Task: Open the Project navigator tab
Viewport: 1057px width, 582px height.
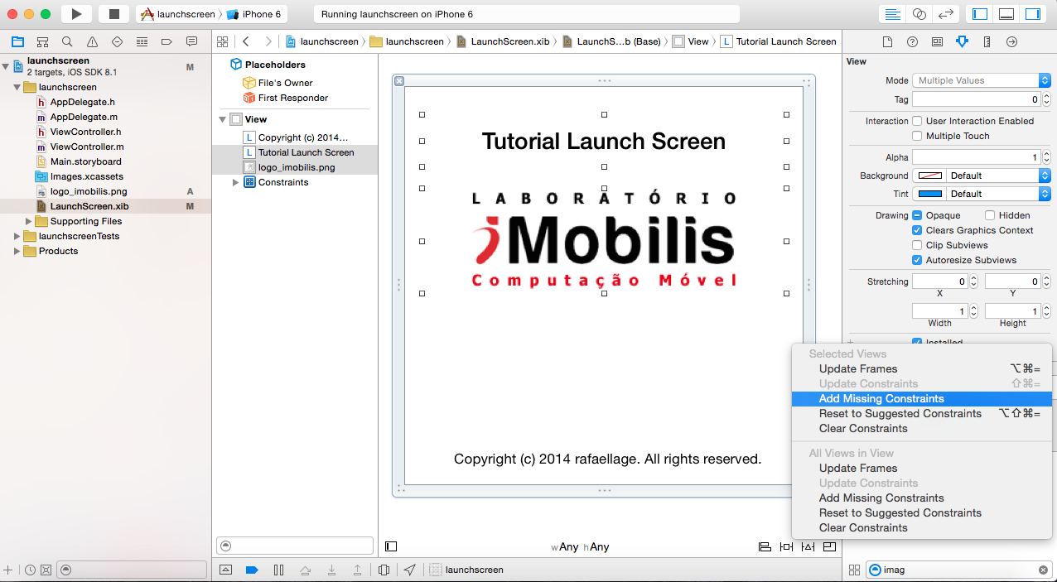Action: (x=17, y=41)
